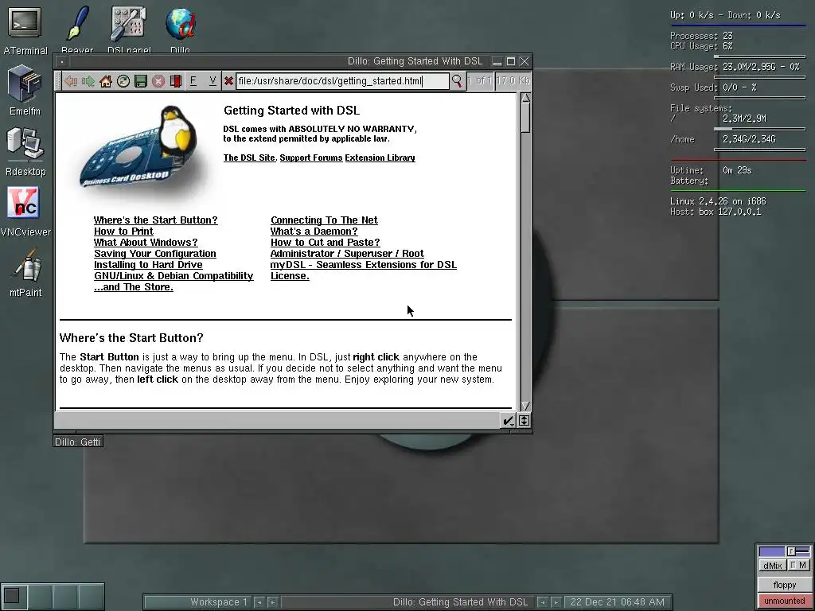Open the VNCviewer desktop icon
This screenshot has width=815, height=611.
tap(24, 203)
